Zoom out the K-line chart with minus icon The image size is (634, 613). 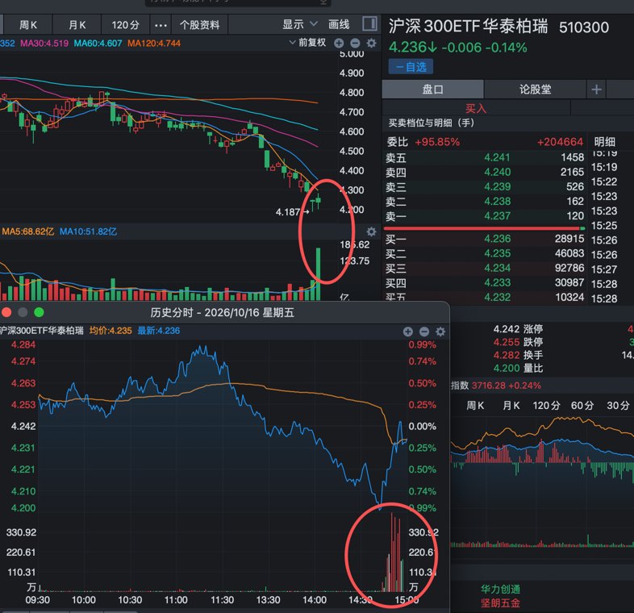click(355, 43)
